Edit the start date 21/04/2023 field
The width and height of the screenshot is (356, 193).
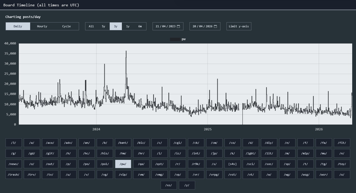(168, 26)
